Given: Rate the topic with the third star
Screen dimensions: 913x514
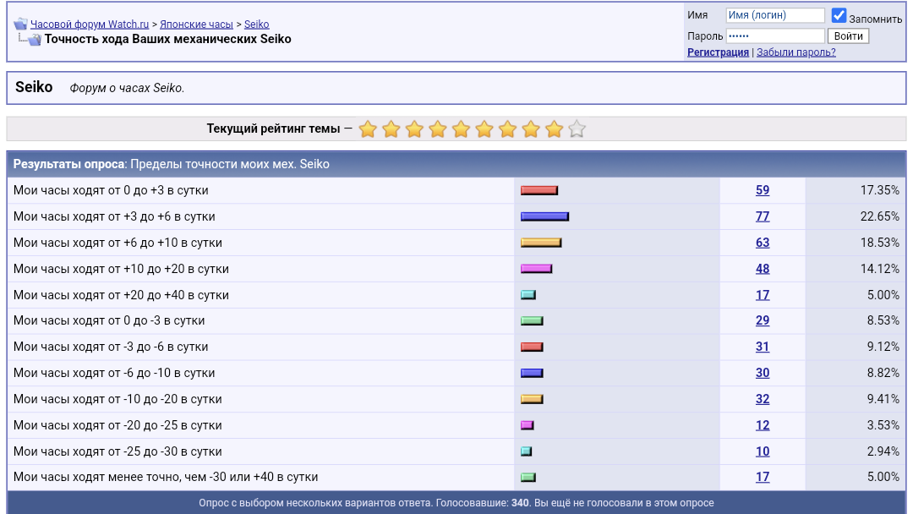Looking at the screenshot, I should pos(414,128).
